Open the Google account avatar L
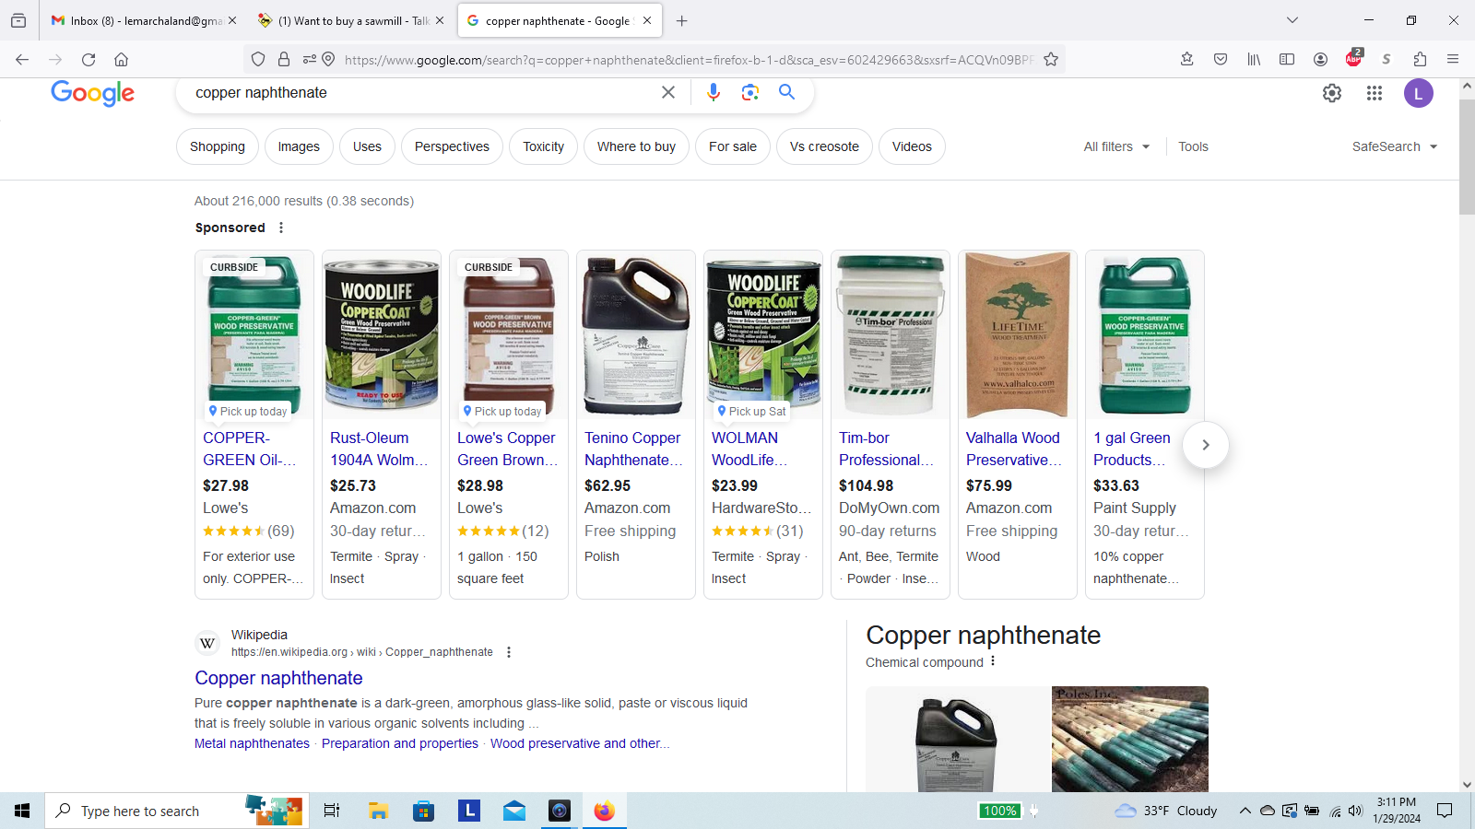This screenshot has height=829, width=1475. [x=1418, y=93]
